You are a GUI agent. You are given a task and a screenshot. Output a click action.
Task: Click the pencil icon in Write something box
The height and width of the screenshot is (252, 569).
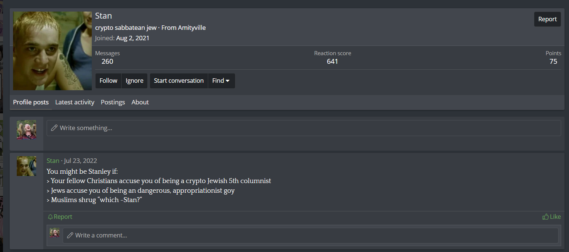click(54, 128)
